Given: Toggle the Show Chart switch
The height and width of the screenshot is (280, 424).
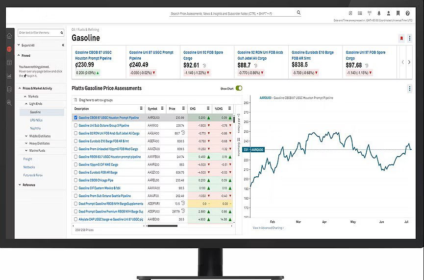Looking at the screenshot, I should tap(239, 88).
